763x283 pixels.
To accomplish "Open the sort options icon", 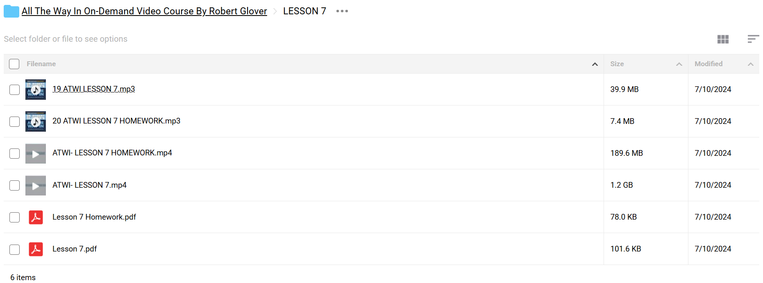I will click(753, 39).
